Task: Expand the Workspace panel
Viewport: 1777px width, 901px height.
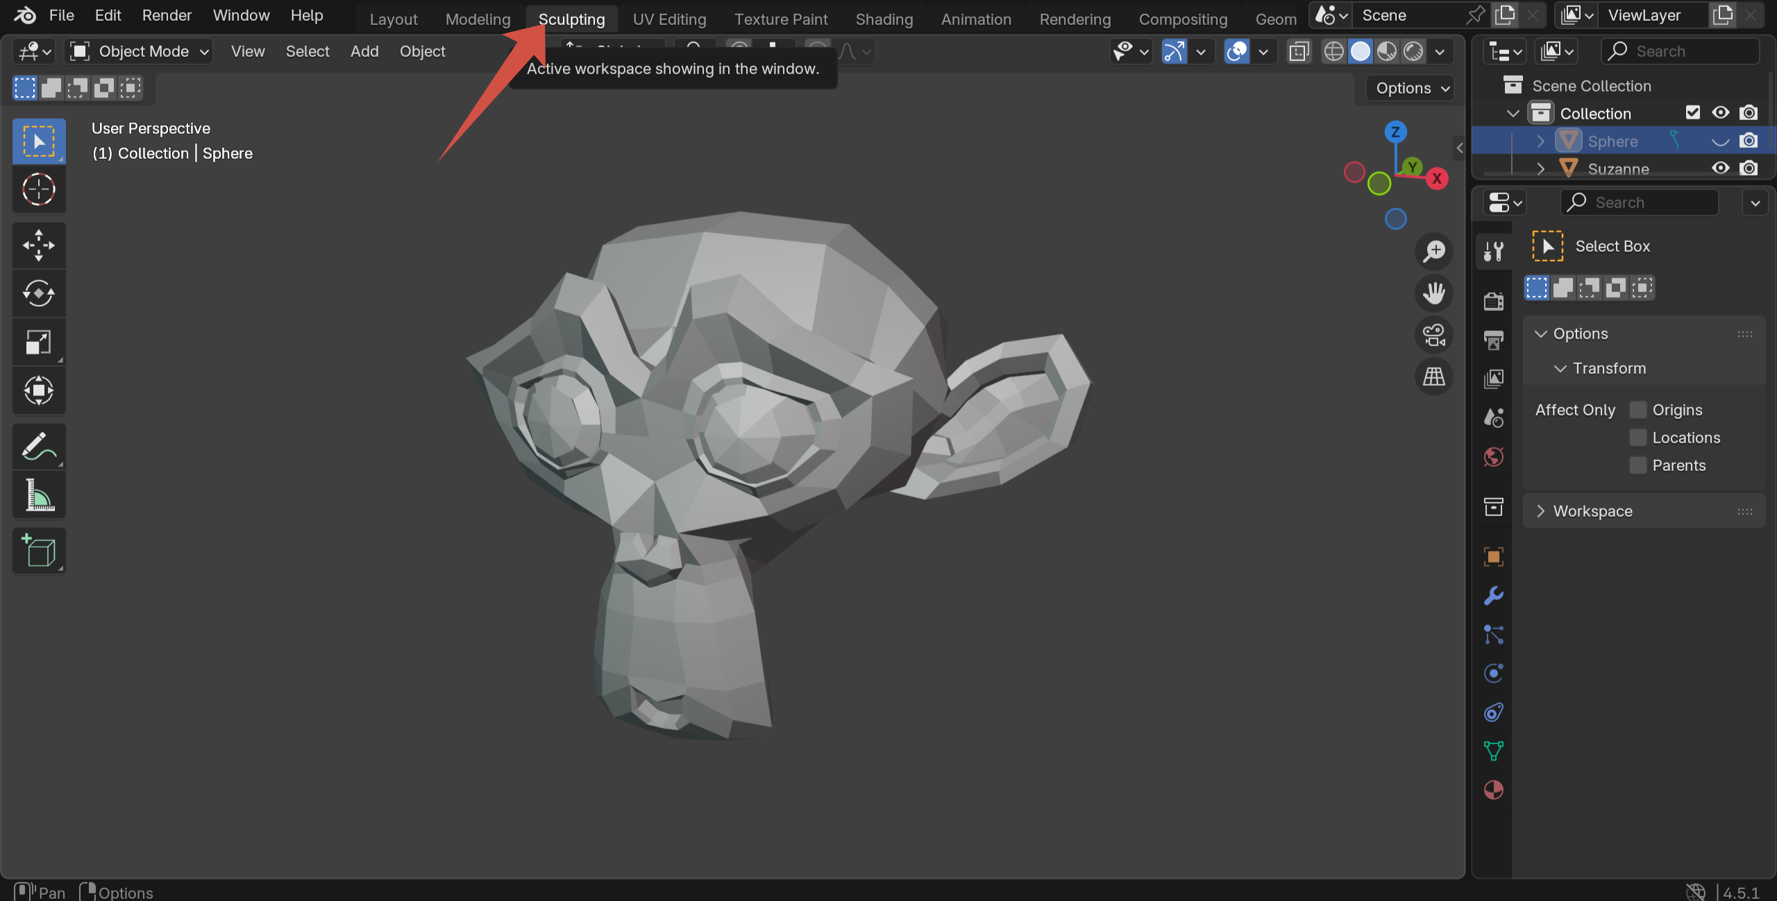Action: coord(1541,511)
